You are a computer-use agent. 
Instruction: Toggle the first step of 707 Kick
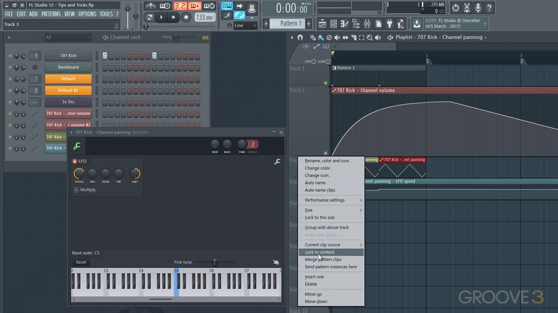click(105, 56)
